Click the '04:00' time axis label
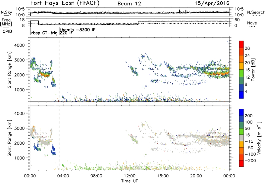This screenshot has width=265, height=183. click(63, 176)
